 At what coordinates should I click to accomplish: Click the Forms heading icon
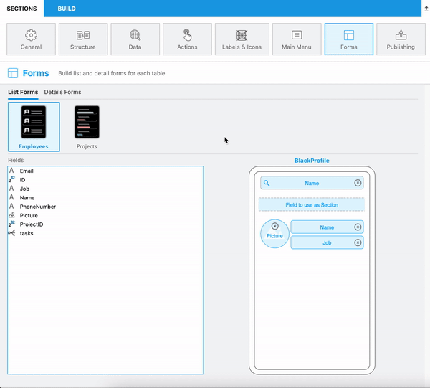pos(13,73)
